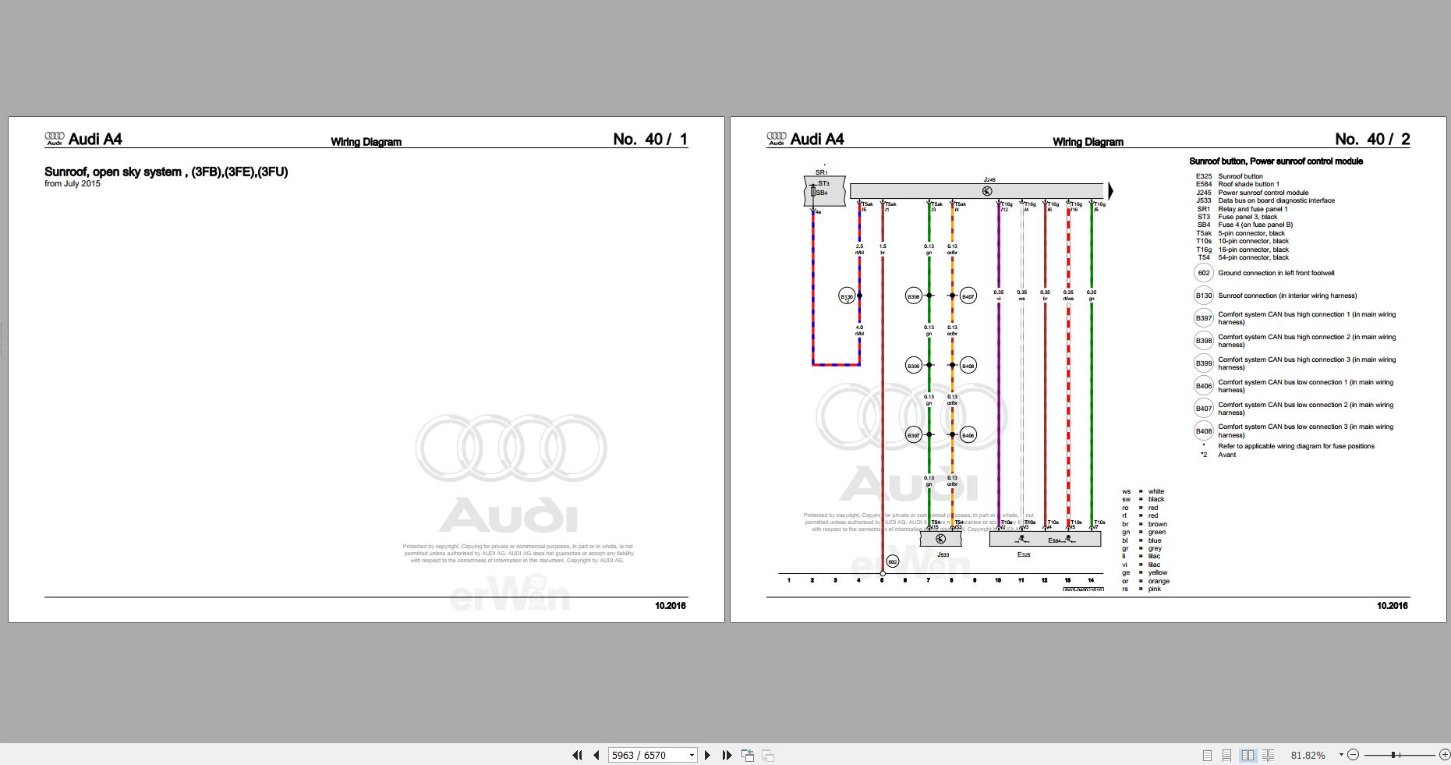Click the J245 module bar in diagram

click(976, 191)
